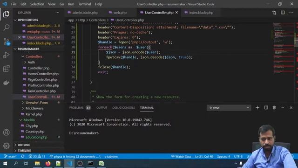This screenshot has width=298, height=168.
Task: Create a new terminal with plus icon
Action: (x=257, y=108)
